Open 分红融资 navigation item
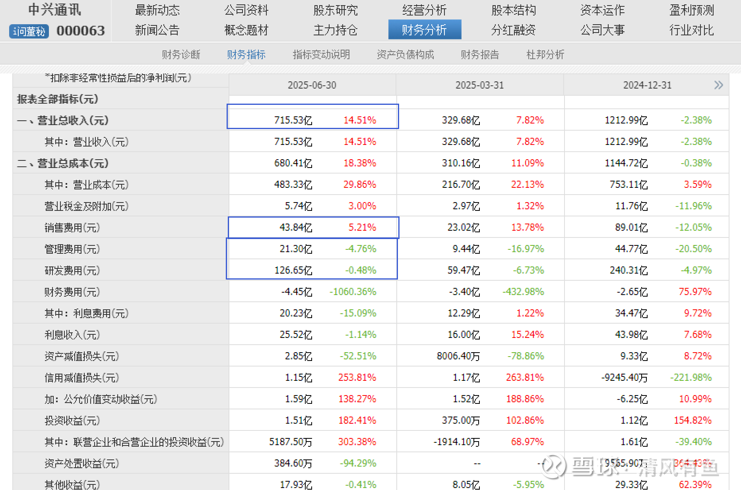This screenshot has width=741, height=490. pyautogui.click(x=514, y=30)
